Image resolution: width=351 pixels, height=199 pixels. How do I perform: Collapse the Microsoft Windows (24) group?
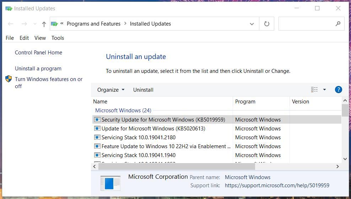point(123,111)
